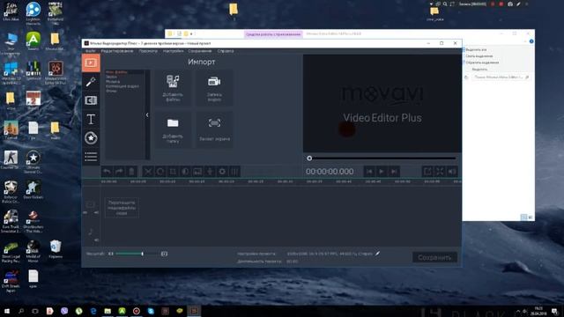The image size is (564, 317).
Task: Click Screen Capture tile in Import
Action: 214,129
